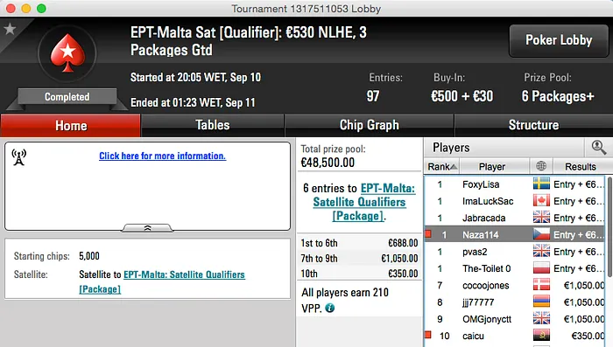Open Satellite to EPT-Malta Qualifiers link
Screen dimensions: 613x347
(162, 281)
